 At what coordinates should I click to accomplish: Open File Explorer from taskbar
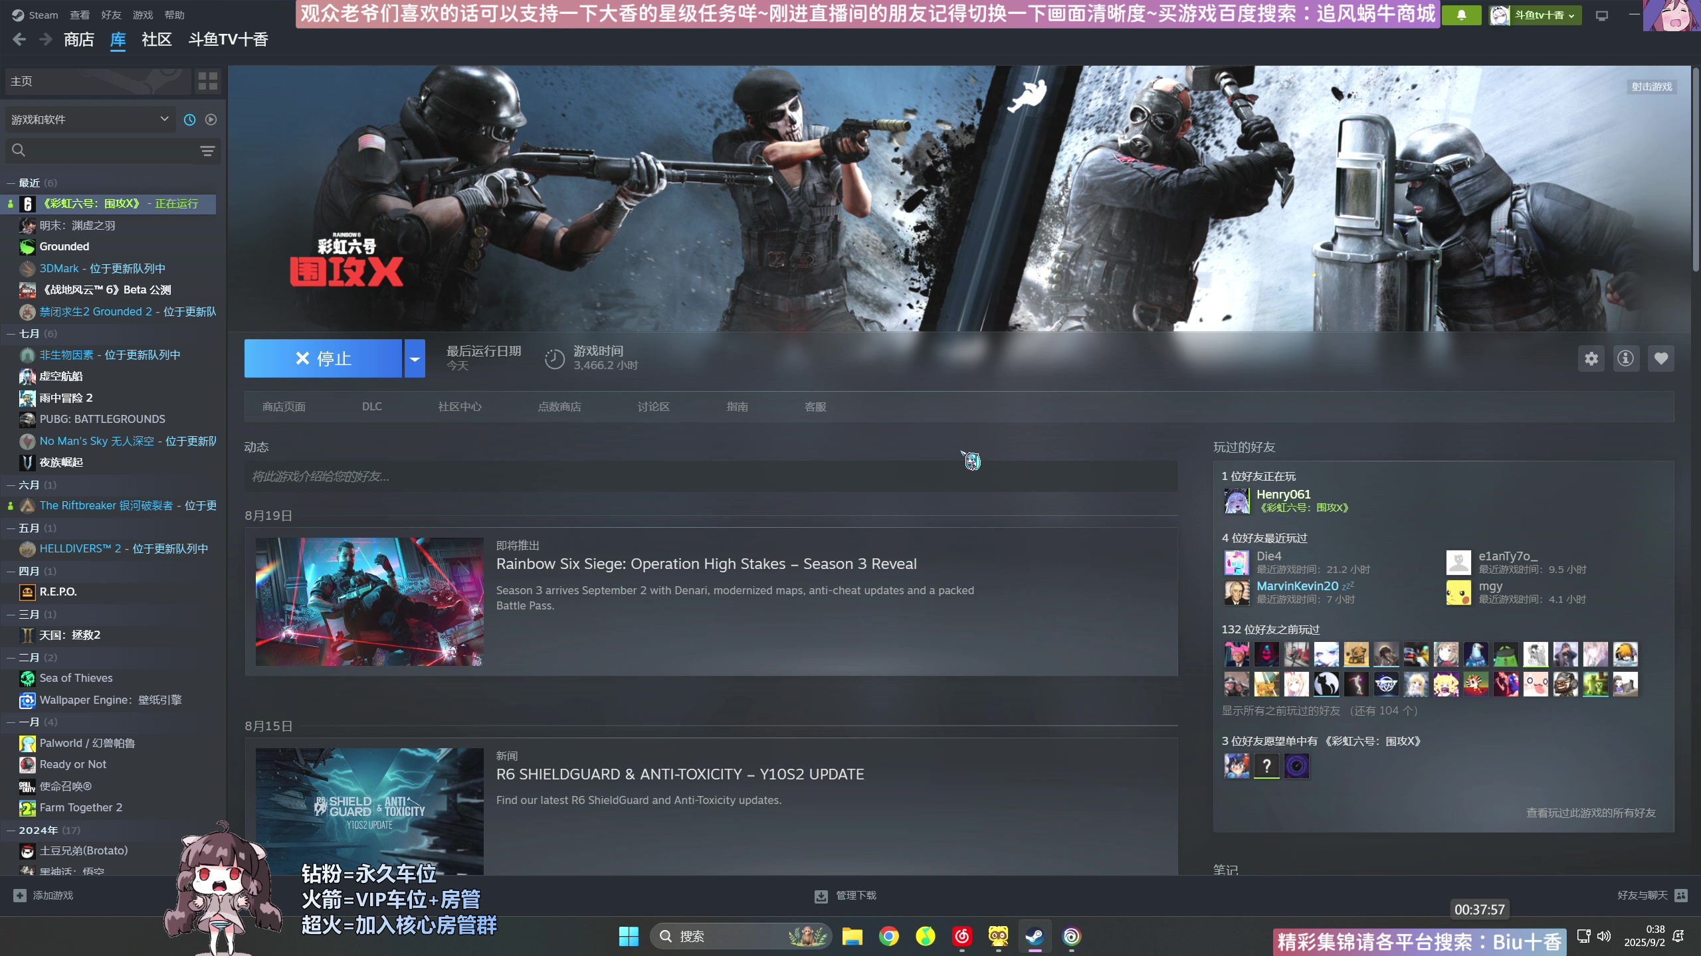tap(852, 936)
